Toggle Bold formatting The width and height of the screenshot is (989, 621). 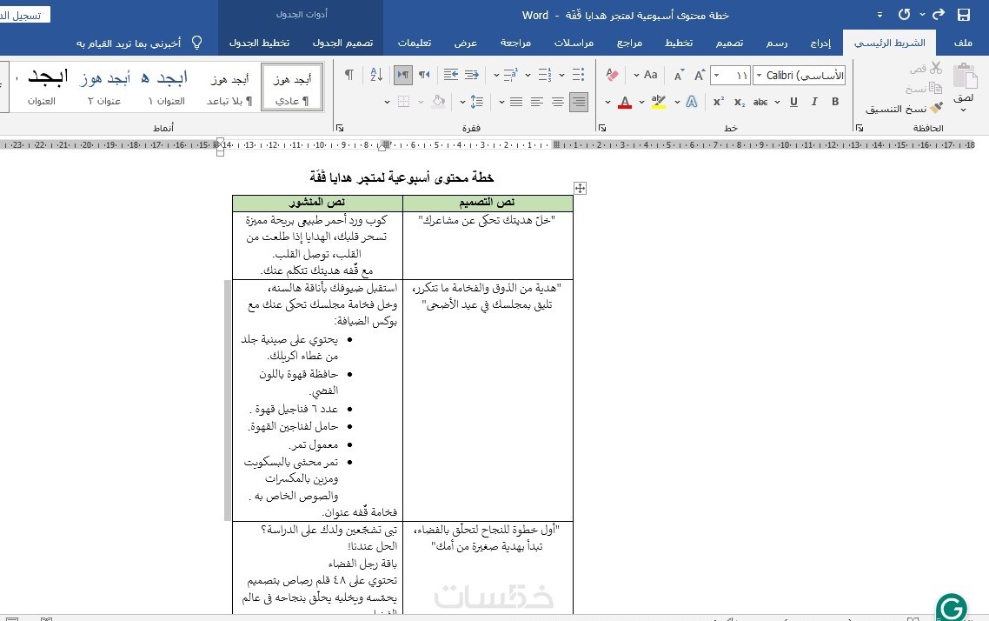[x=835, y=102]
